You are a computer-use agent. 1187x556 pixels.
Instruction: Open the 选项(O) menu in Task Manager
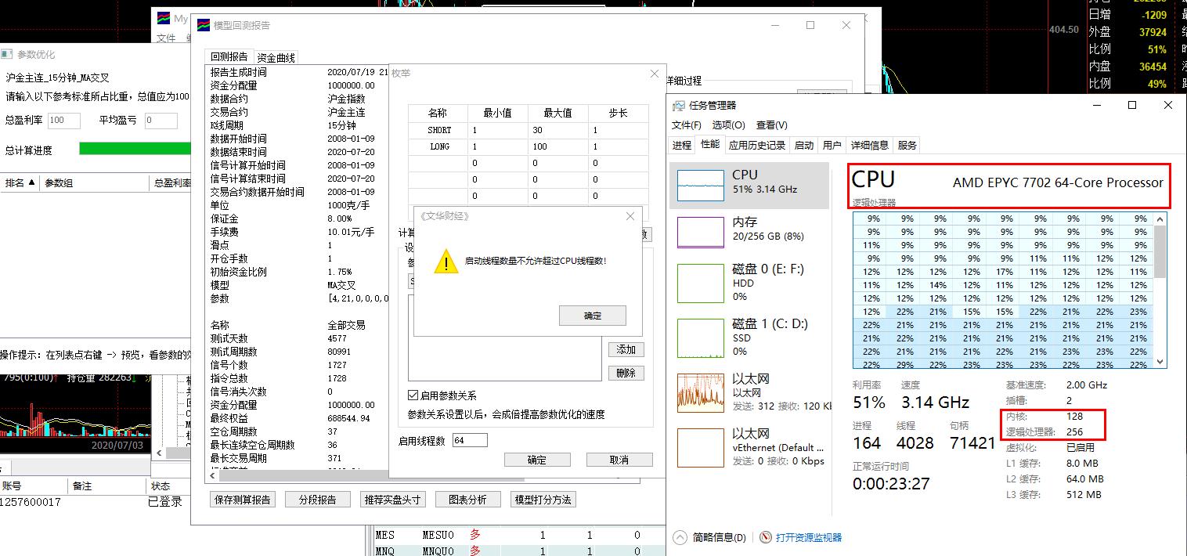coord(727,125)
